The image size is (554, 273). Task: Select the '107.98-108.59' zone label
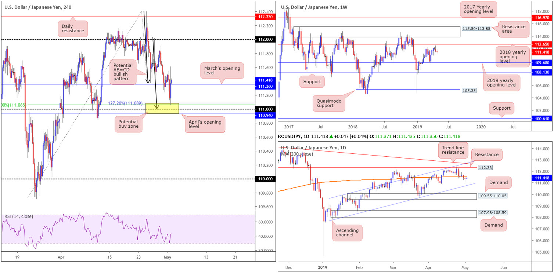tap(493, 212)
